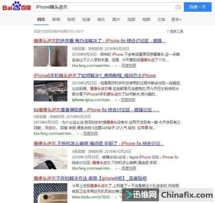215x203 pixels.
Task: Expand the 更多» menu
Action: coord(176,19)
